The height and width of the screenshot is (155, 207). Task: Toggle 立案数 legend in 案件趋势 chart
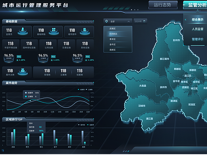tap(89, 89)
